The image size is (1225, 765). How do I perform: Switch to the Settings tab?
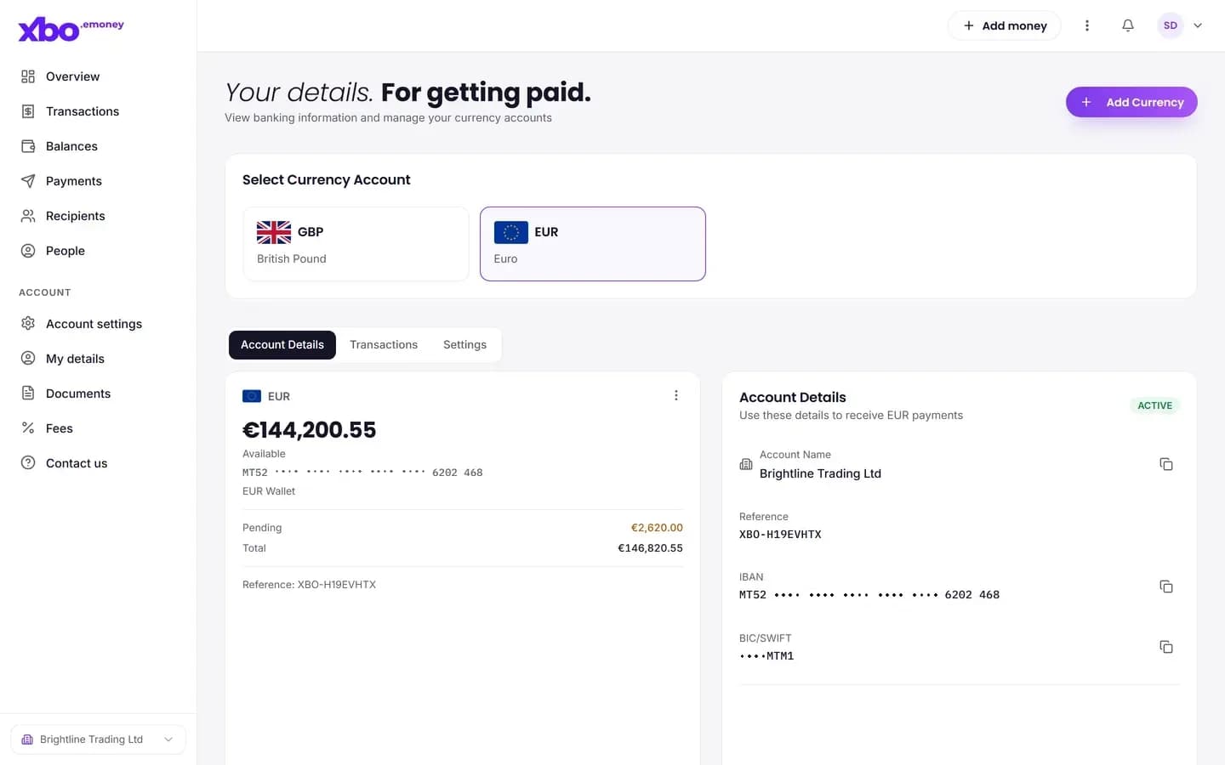[465, 345]
